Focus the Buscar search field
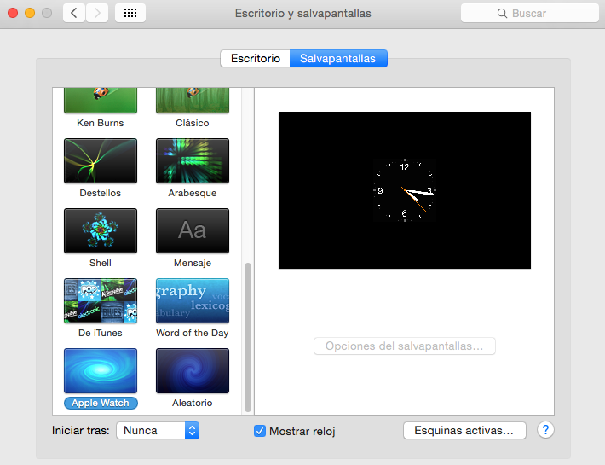Viewport: 605px width, 465px height. (530, 14)
